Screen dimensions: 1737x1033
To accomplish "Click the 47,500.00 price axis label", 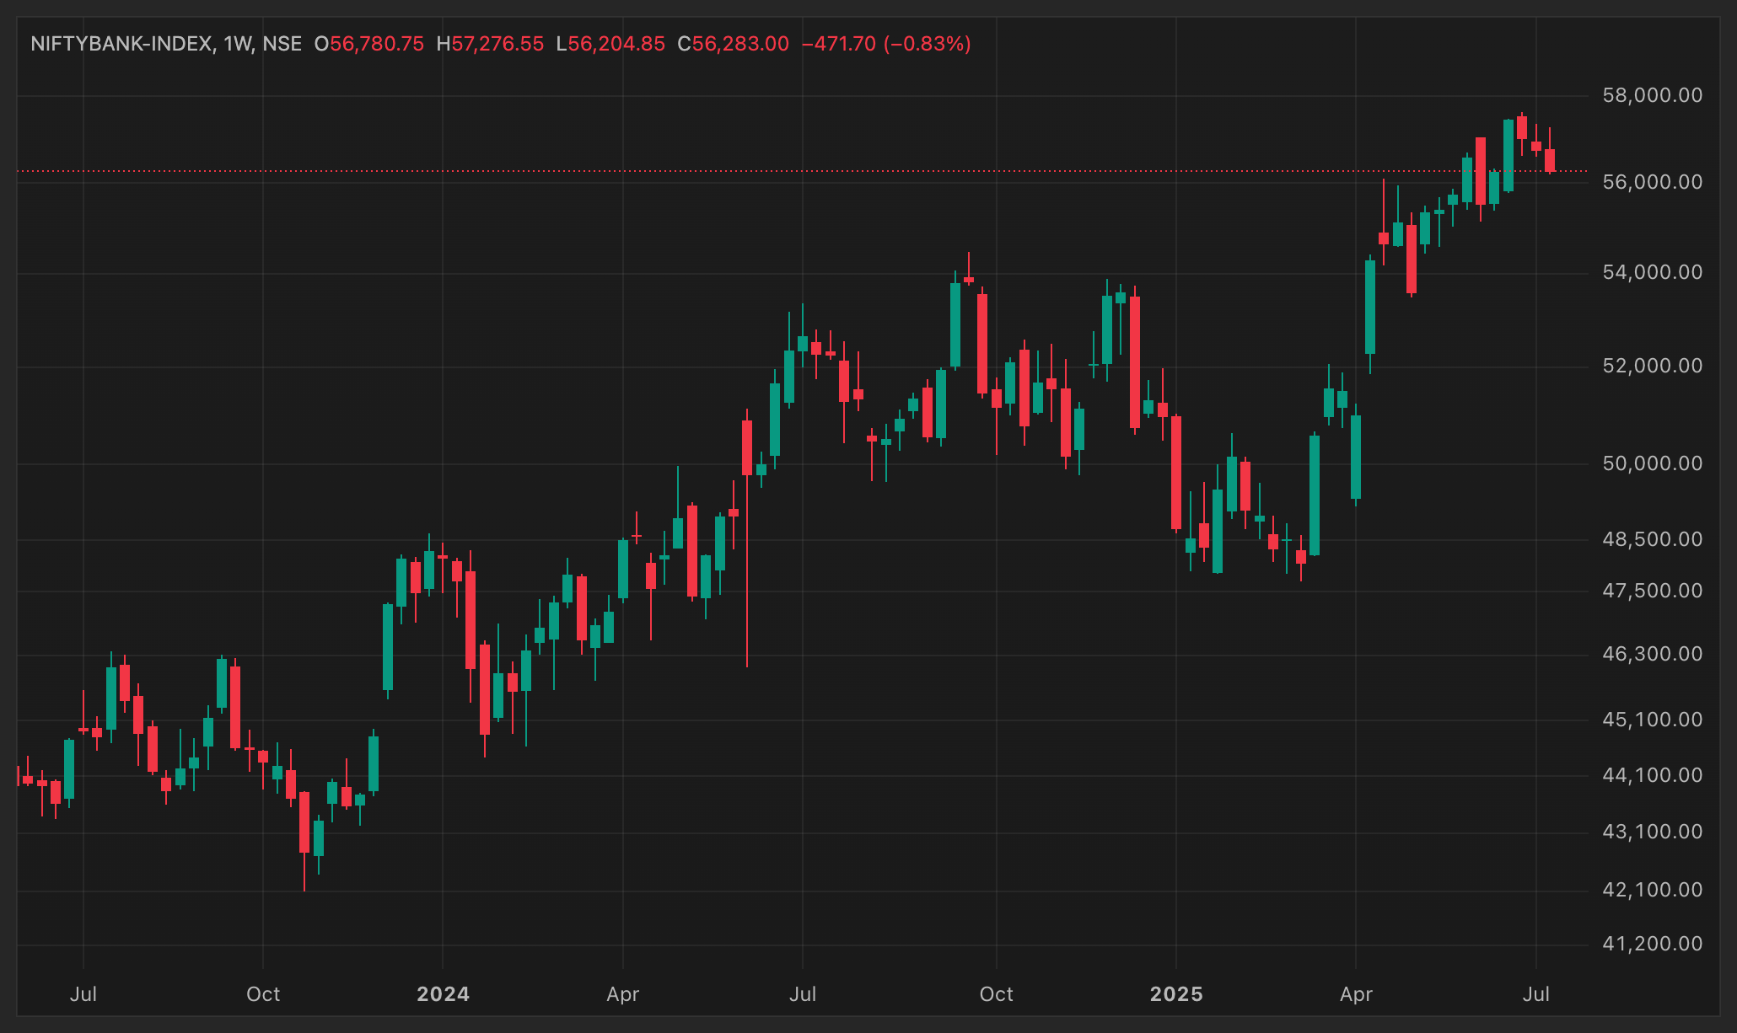I will (1652, 591).
